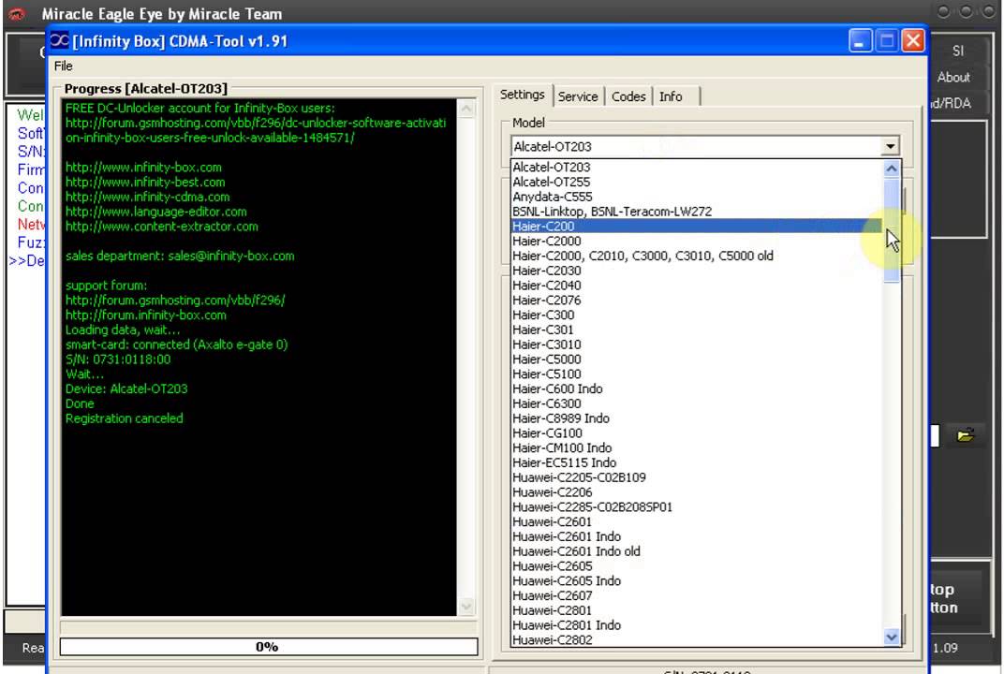Select Huawei-C2801 Indo entry

[x=696, y=624]
